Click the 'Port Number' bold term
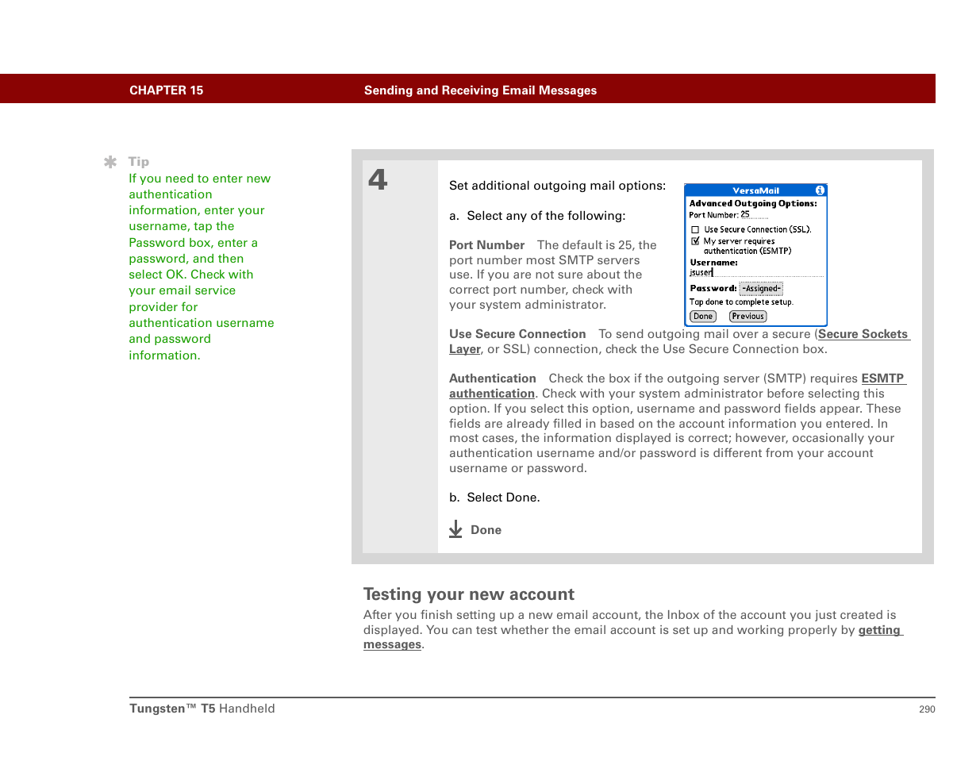Image resolution: width=980 pixels, height=757 pixels. click(x=486, y=245)
